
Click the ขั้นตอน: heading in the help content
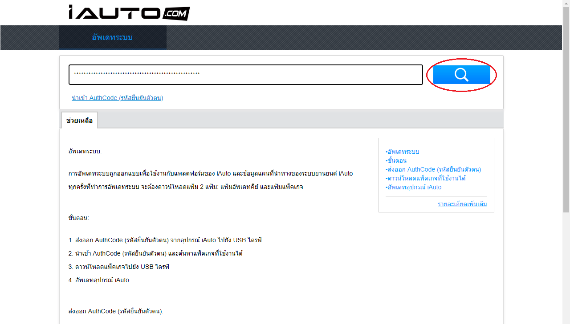[x=79, y=218]
